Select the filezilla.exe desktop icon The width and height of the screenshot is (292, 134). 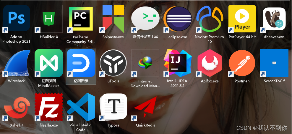[x=48, y=107]
